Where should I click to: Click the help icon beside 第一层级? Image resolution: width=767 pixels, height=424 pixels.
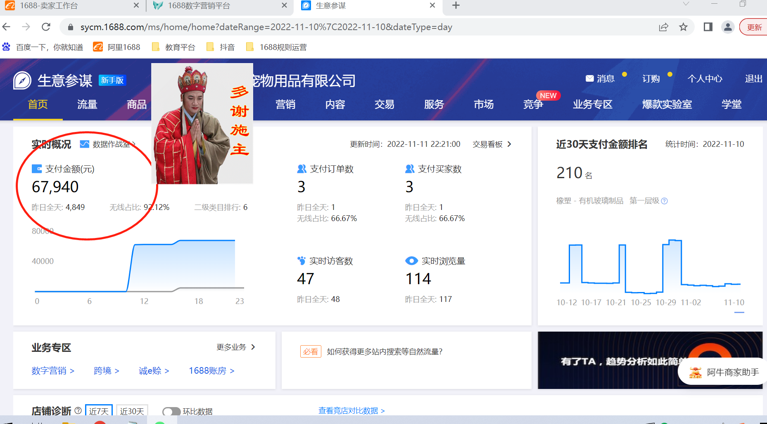[664, 201]
